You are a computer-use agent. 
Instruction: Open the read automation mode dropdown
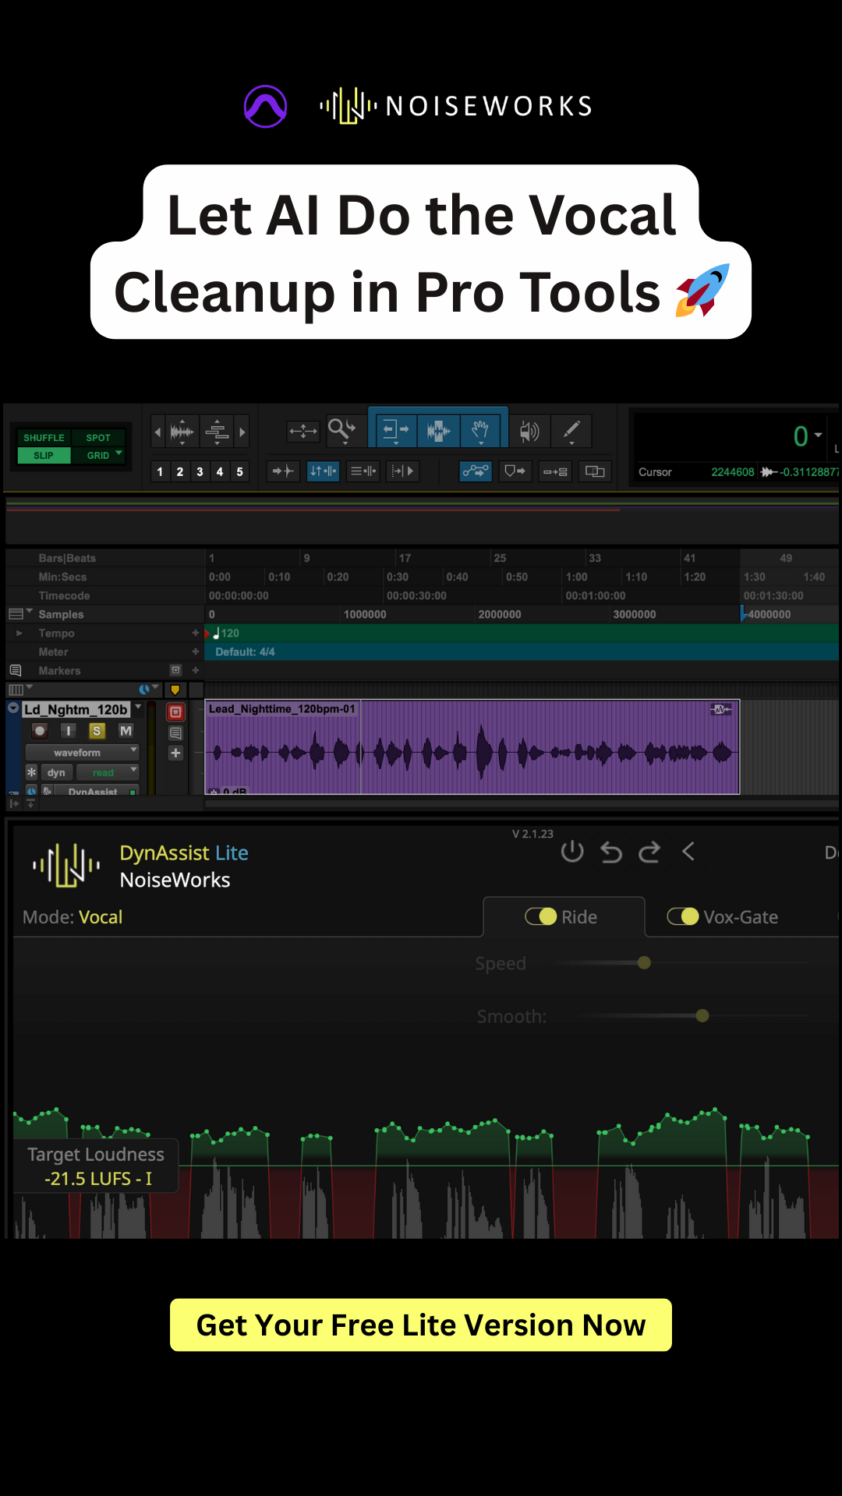[108, 772]
